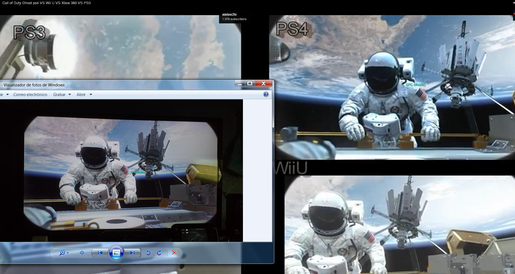This screenshot has height=274, width=515.
Task: Select the Correo electrónico menu item
Action: [x=30, y=95]
